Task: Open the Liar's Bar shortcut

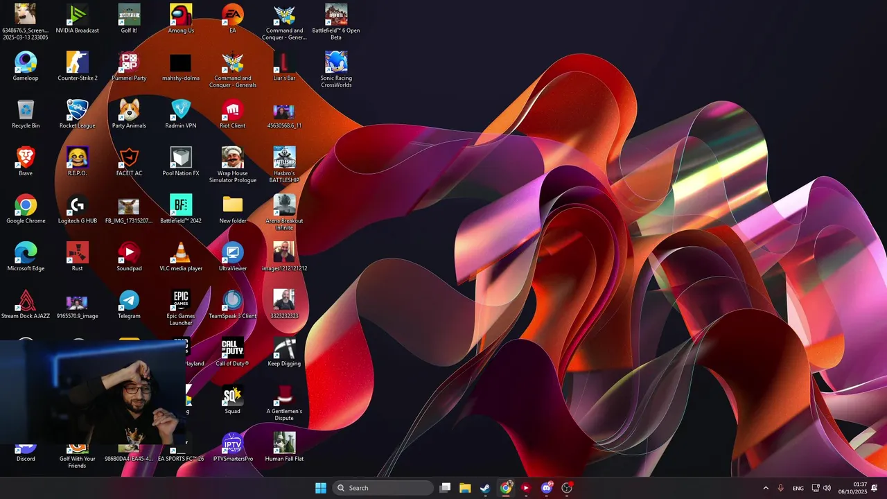Action: 284,67
